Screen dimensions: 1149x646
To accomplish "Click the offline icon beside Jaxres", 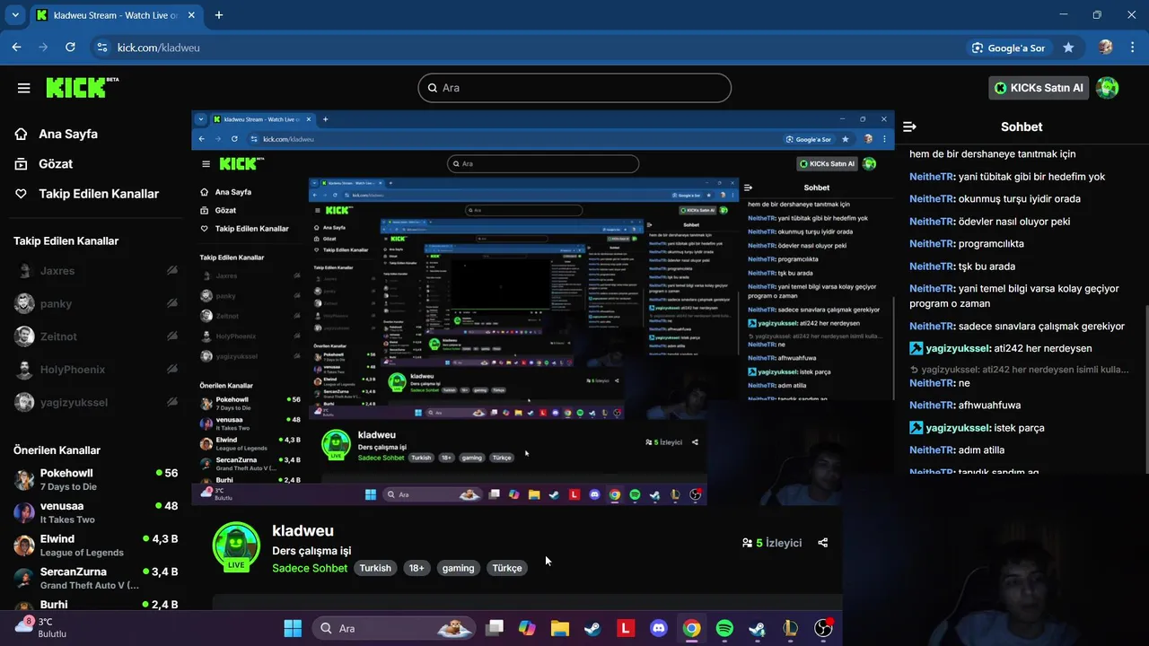I will click(x=171, y=271).
